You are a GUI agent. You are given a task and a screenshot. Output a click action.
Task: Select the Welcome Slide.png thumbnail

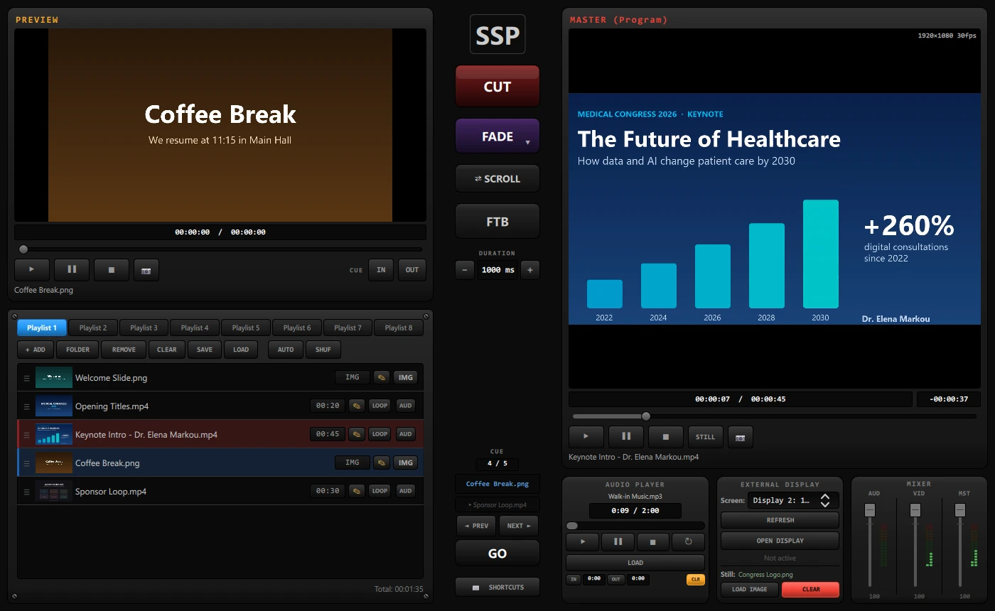[x=54, y=377]
